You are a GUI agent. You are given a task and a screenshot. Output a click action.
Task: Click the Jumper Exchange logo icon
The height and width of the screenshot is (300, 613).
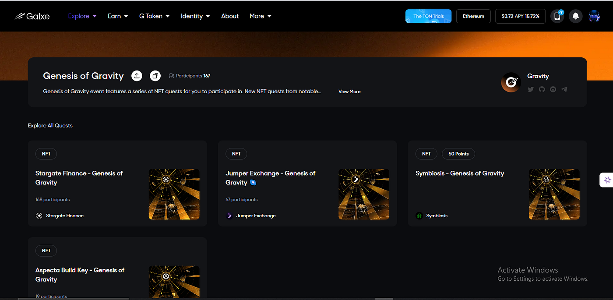229,215
